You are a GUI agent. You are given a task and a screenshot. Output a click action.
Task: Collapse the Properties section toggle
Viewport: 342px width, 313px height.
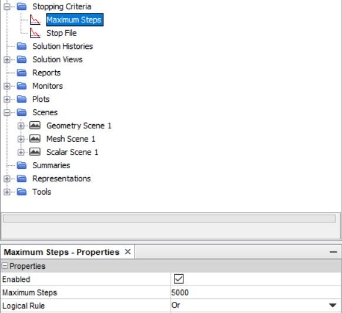(x=5, y=266)
